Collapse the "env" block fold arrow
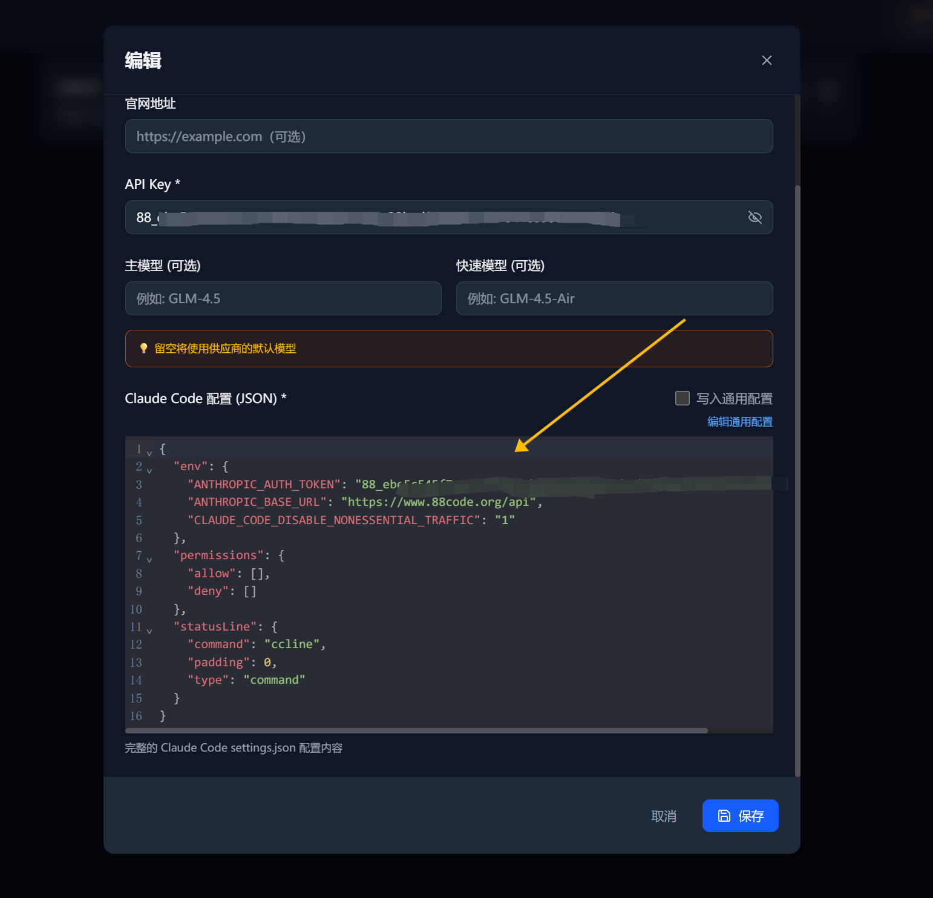This screenshot has width=933, height=898. [149, 470]
